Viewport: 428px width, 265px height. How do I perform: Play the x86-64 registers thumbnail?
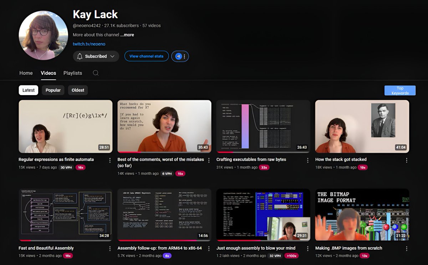[164, 215]
